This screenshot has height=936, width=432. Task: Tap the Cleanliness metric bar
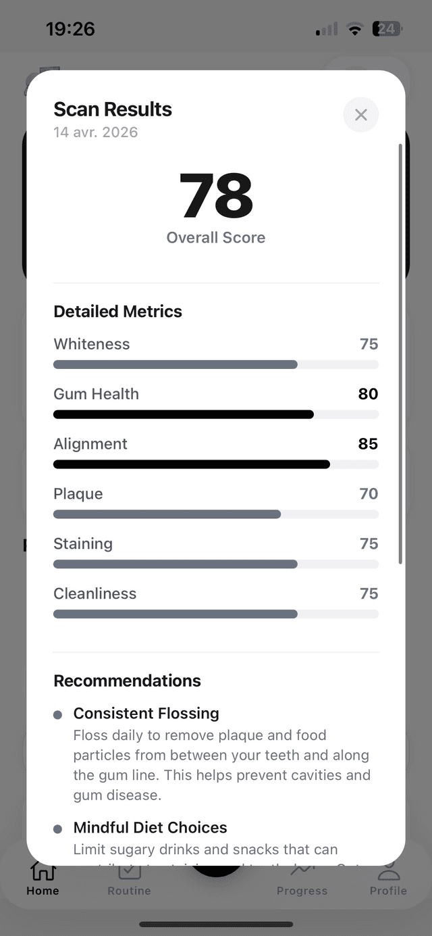[x=215, y=614]
